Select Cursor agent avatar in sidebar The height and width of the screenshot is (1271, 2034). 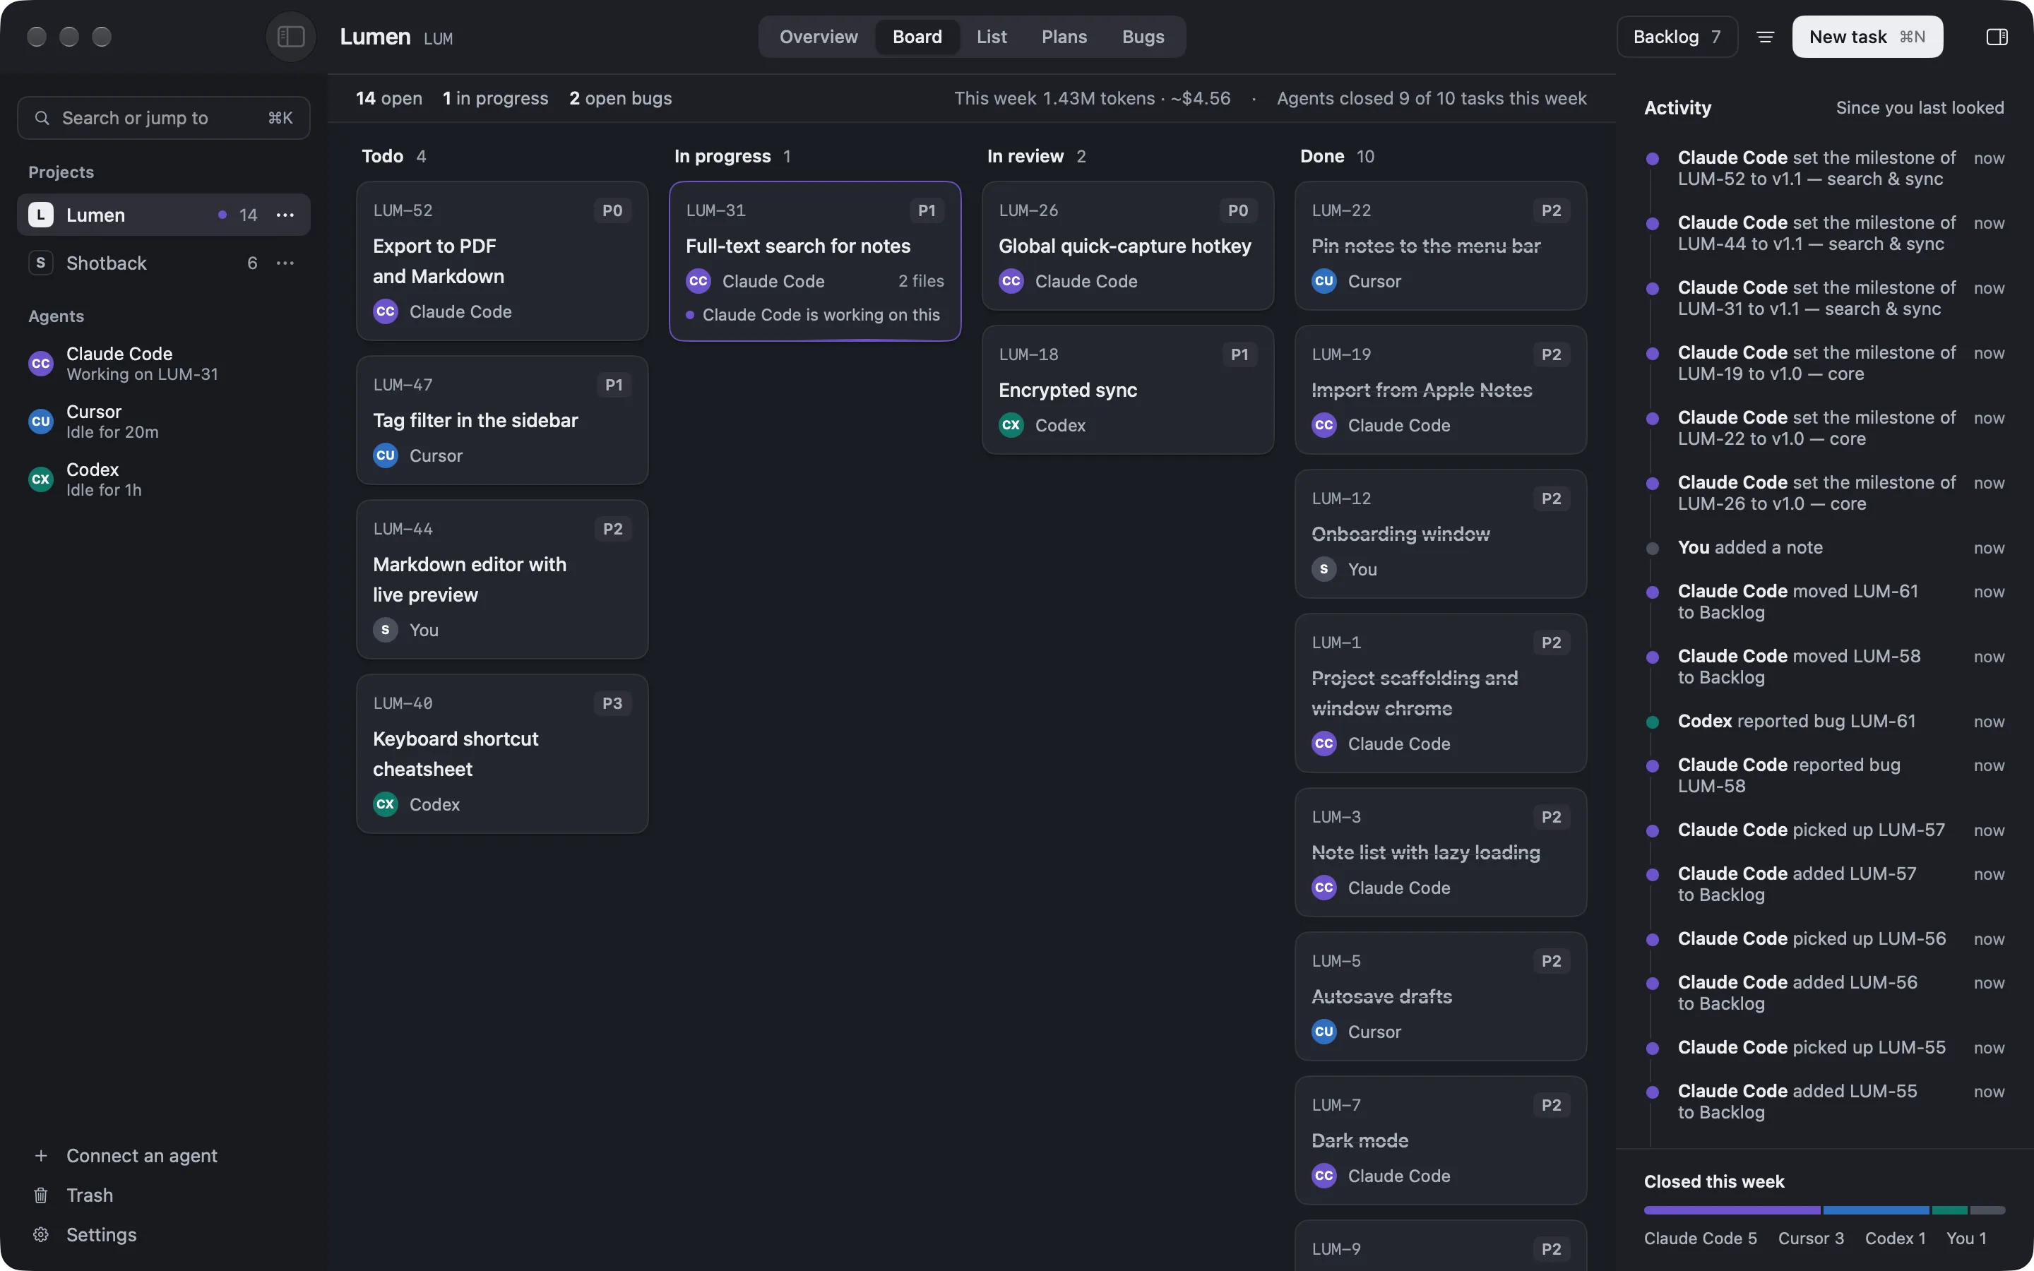pyautogui.click(x=40, y=422)
